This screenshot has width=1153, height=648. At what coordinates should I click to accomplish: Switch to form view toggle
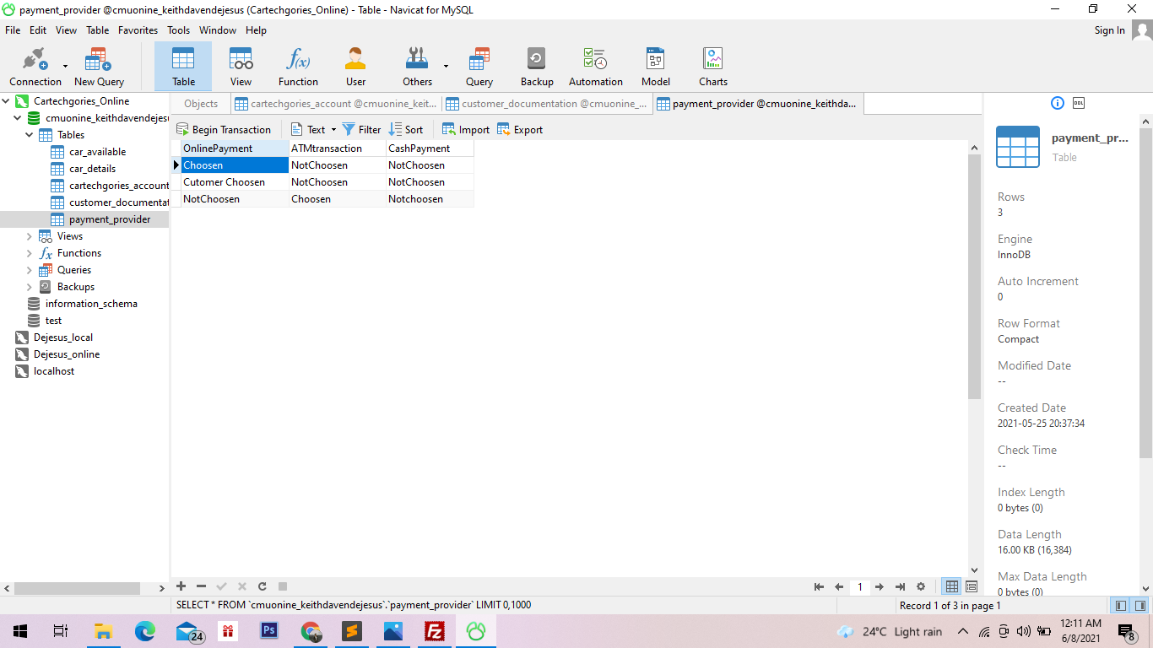point(972,586)
